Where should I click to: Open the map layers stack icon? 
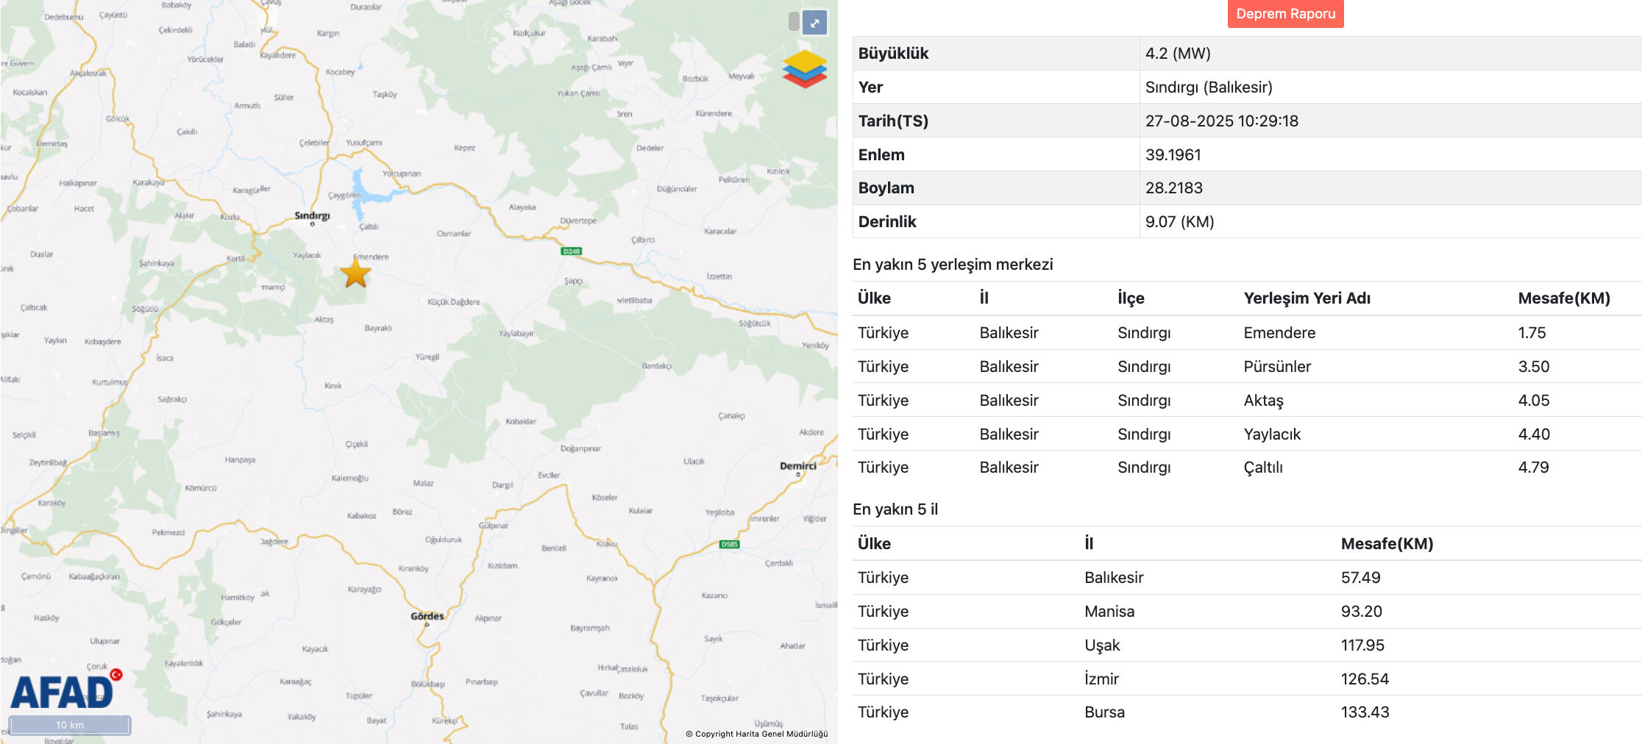coord(804,69)
